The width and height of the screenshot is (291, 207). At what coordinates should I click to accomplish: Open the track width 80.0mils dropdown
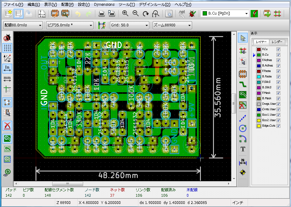click(x=23, y=25)
